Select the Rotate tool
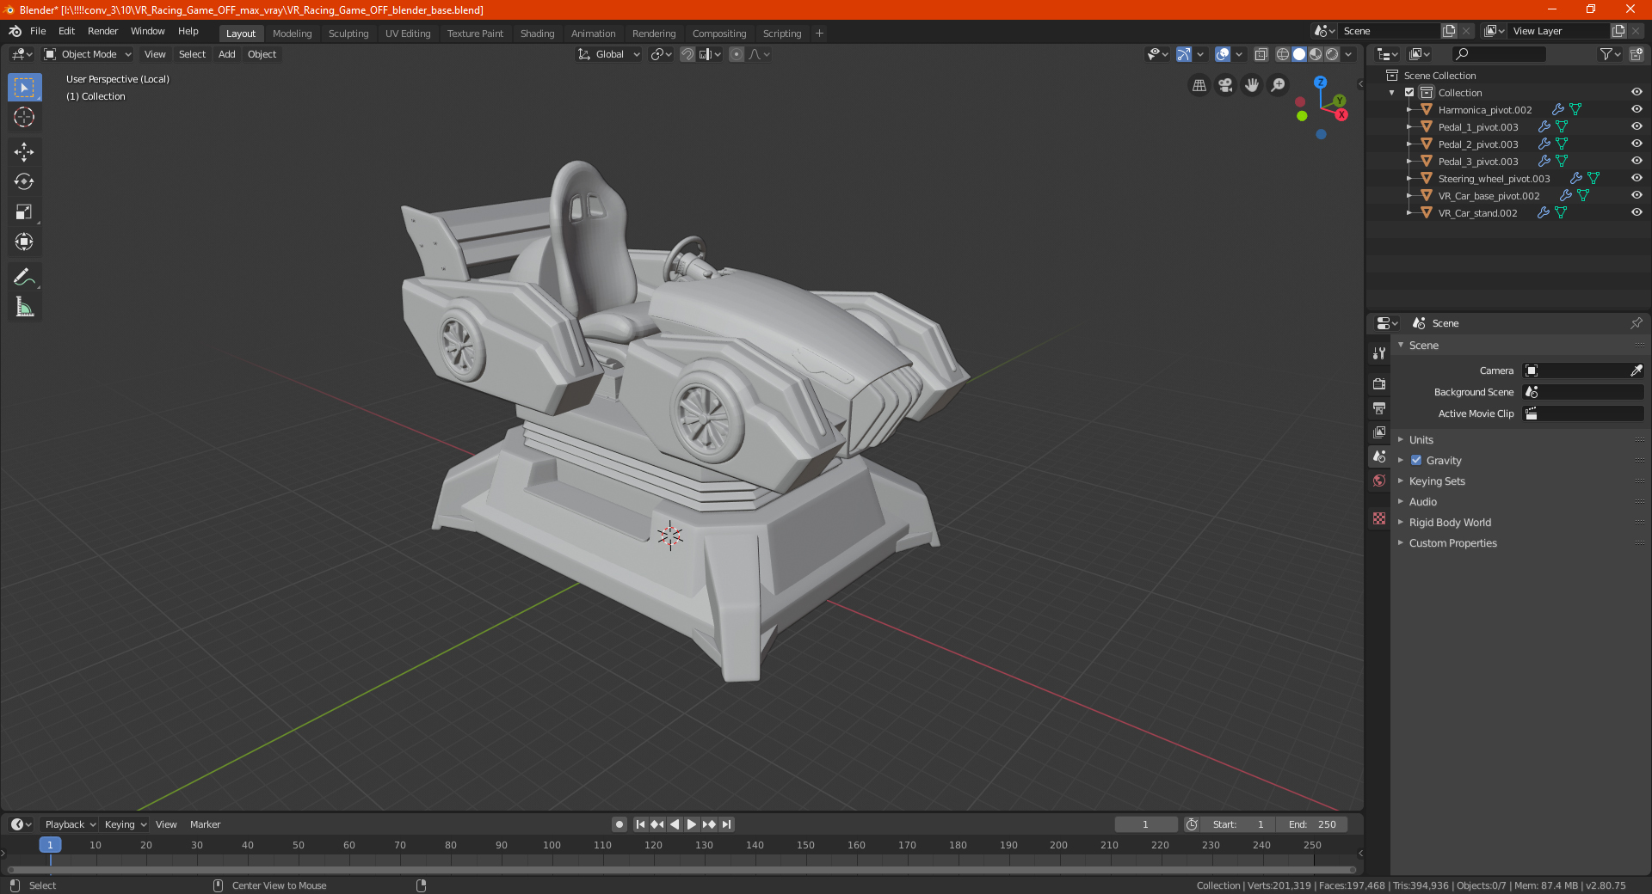The width and height of the screenshot is (1652, 894). point(24,182)
